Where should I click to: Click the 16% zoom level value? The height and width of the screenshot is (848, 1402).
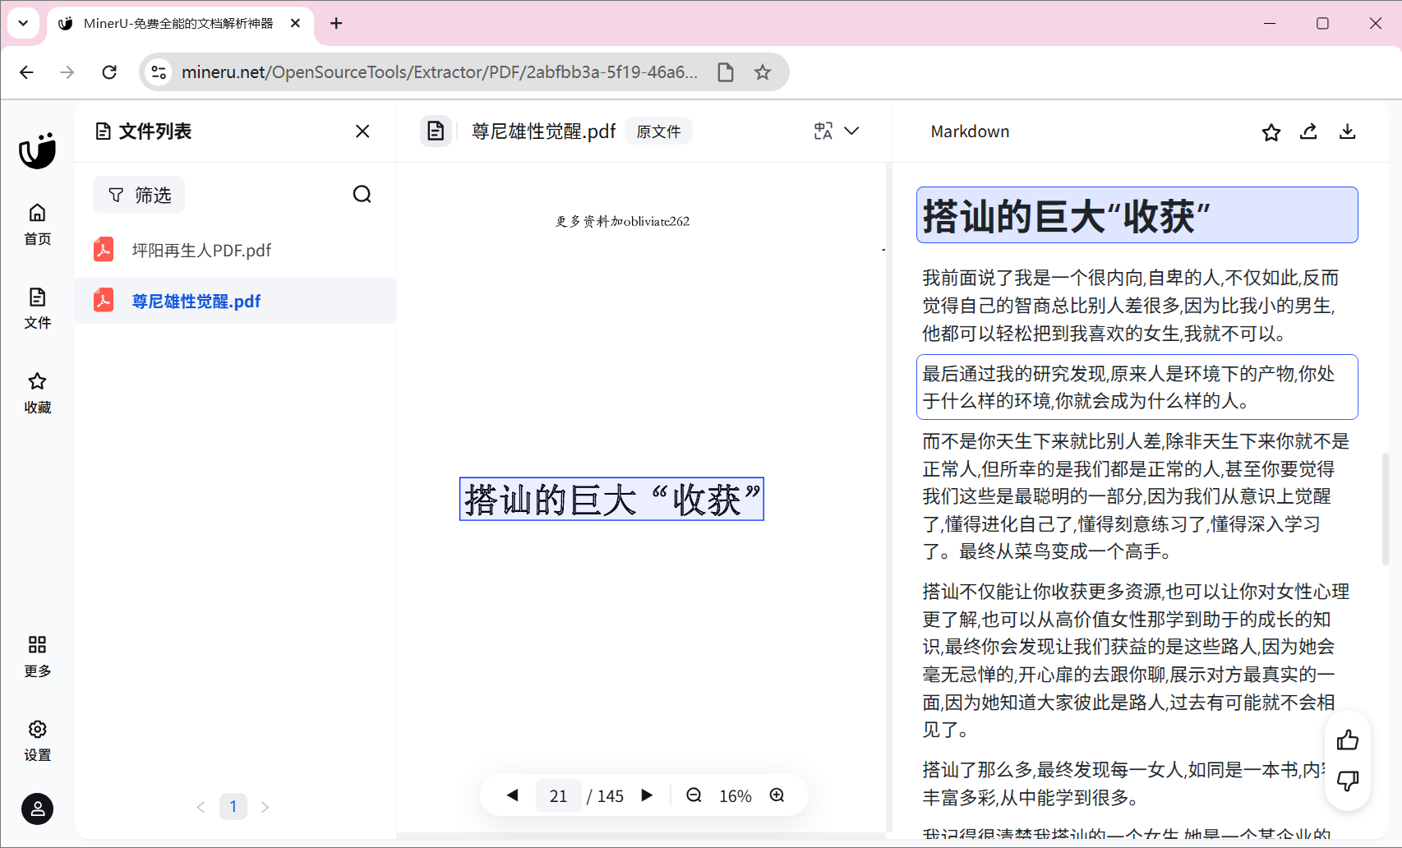coord(736,796)
